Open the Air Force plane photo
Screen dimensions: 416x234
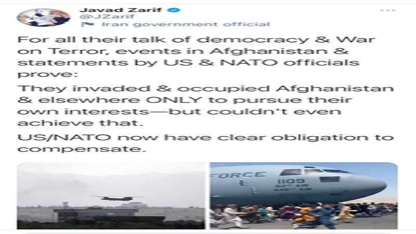304,196
